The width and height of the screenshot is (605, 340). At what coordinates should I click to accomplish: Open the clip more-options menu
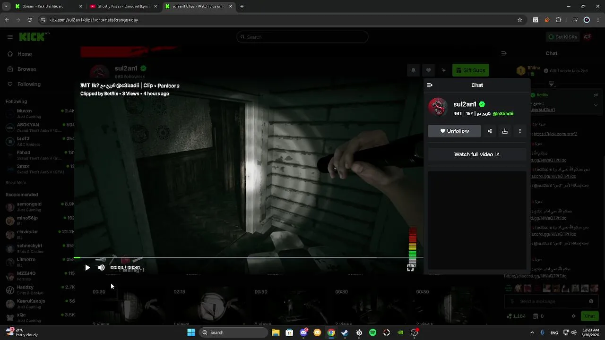[520, 131]
